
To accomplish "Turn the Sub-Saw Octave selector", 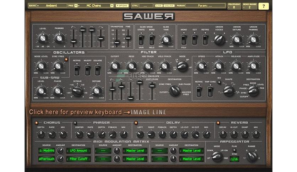I will [x=77, y=91].
